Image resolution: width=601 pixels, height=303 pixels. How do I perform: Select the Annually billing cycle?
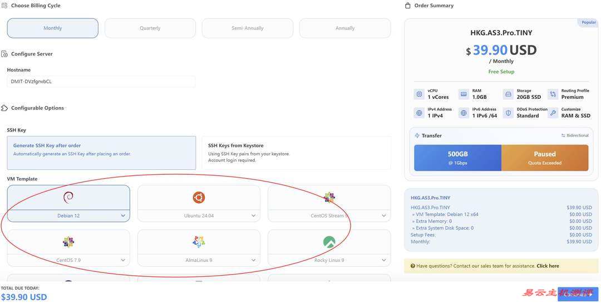[x=345, y=28]
